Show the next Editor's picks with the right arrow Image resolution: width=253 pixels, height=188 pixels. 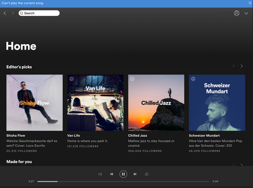[242, 66]
